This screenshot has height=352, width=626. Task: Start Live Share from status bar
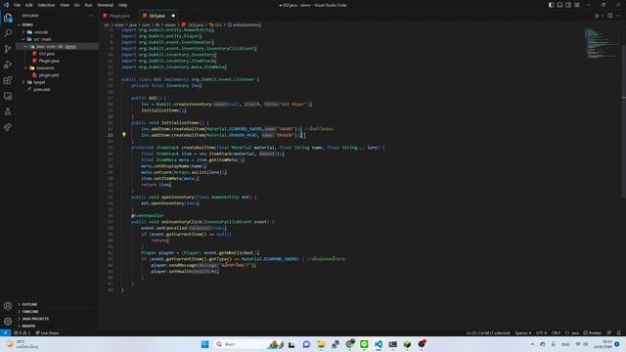coord(47,332)
